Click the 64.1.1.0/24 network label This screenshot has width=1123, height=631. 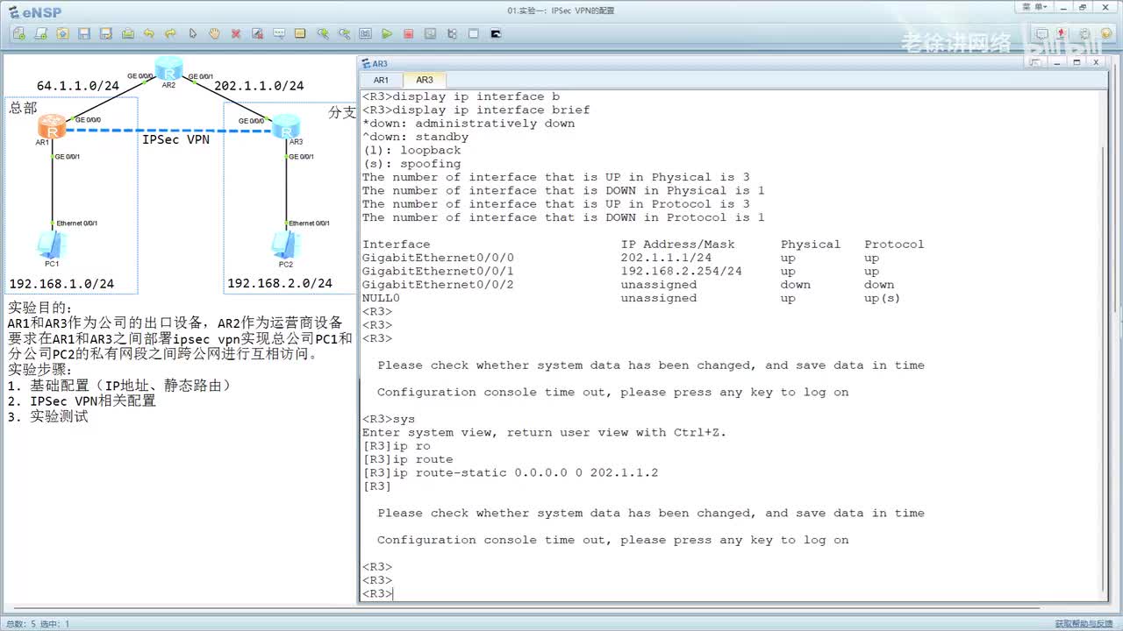pyautogui.click(x=77, y=86)
